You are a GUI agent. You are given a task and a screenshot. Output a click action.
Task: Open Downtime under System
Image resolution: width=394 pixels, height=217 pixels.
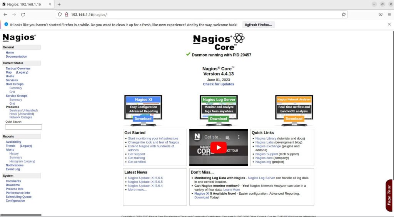pos(13,185)
